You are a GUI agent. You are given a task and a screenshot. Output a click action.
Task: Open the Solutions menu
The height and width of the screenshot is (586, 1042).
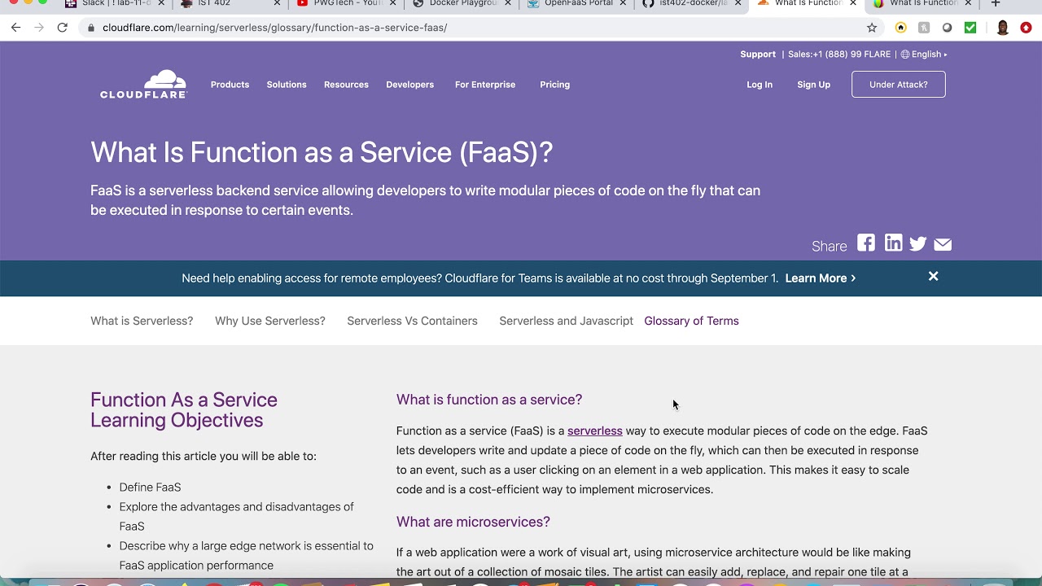tap(287, 85)
